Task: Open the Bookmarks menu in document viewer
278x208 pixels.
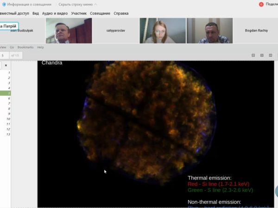Action: 25,47
